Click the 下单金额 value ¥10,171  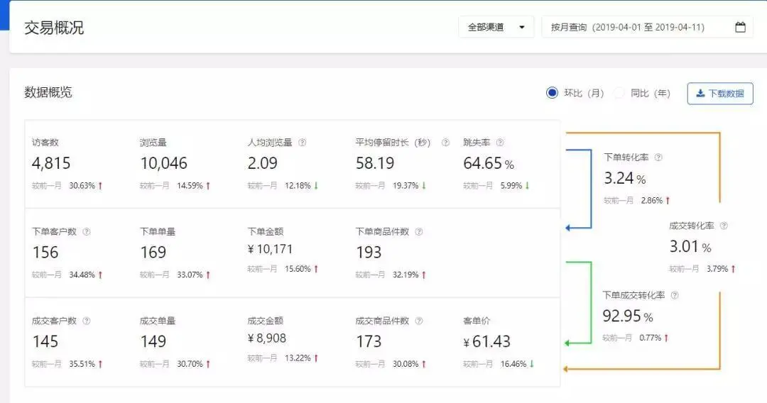pos(270,249)
